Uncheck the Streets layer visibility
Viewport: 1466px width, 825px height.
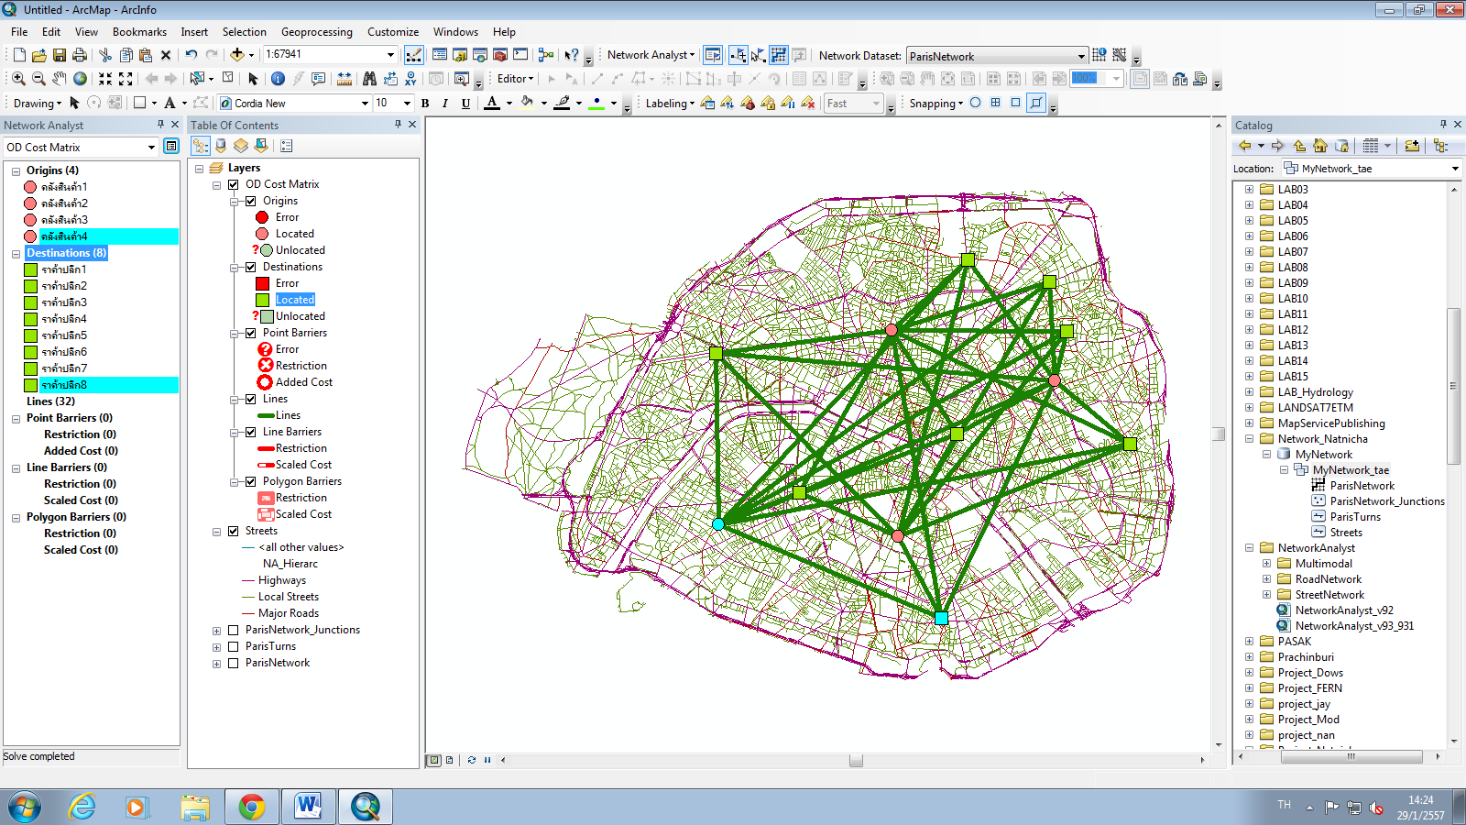(234, 530)
